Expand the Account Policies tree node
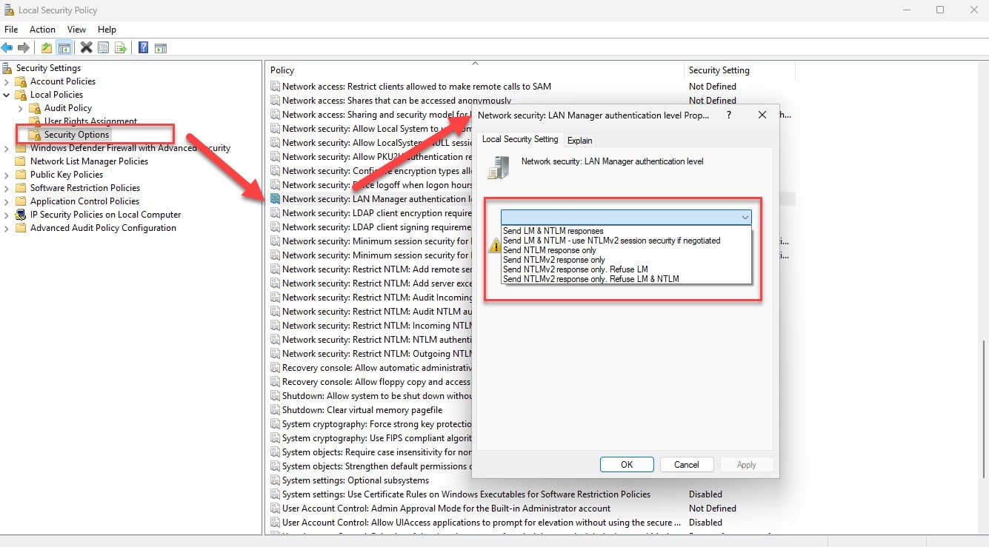This screenshot has height=547, width=989. click(7, 81)
